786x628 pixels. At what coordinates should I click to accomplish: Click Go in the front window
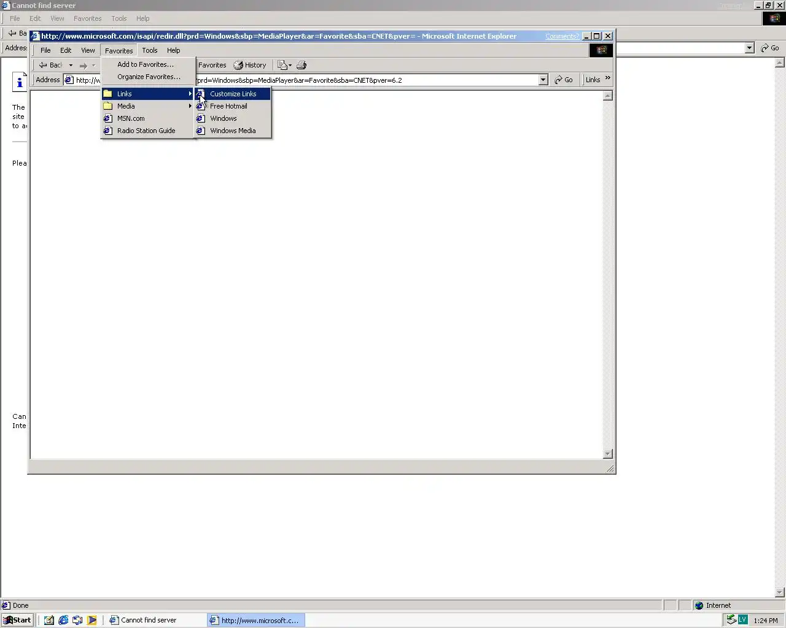tap(563, 80)
